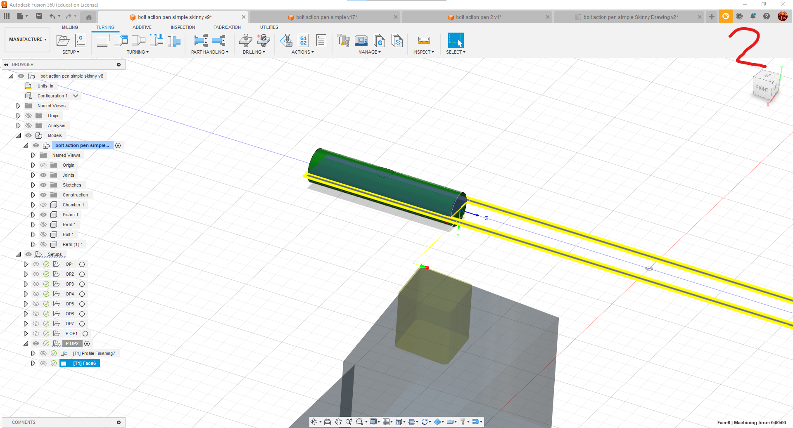Screen dimensions: 793x428
Task: Expand the T1 Face6 operation
Action: click(33, 363)
